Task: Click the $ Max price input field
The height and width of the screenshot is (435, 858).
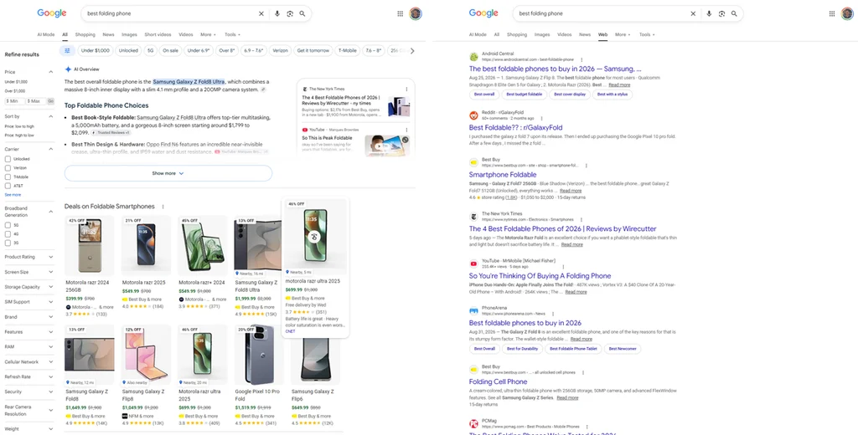Action: tap(36, 101)
